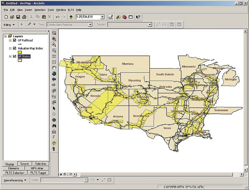249x190 pixels.
Task: Click the Add Data yellow plus icon
Action: coord(71,17)
